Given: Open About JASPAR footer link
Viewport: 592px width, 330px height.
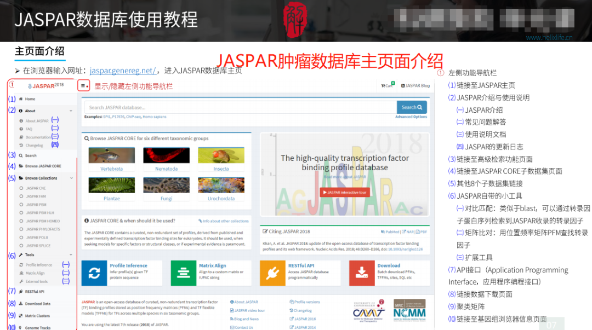Looking at the screenshot, I should (244, 302).
